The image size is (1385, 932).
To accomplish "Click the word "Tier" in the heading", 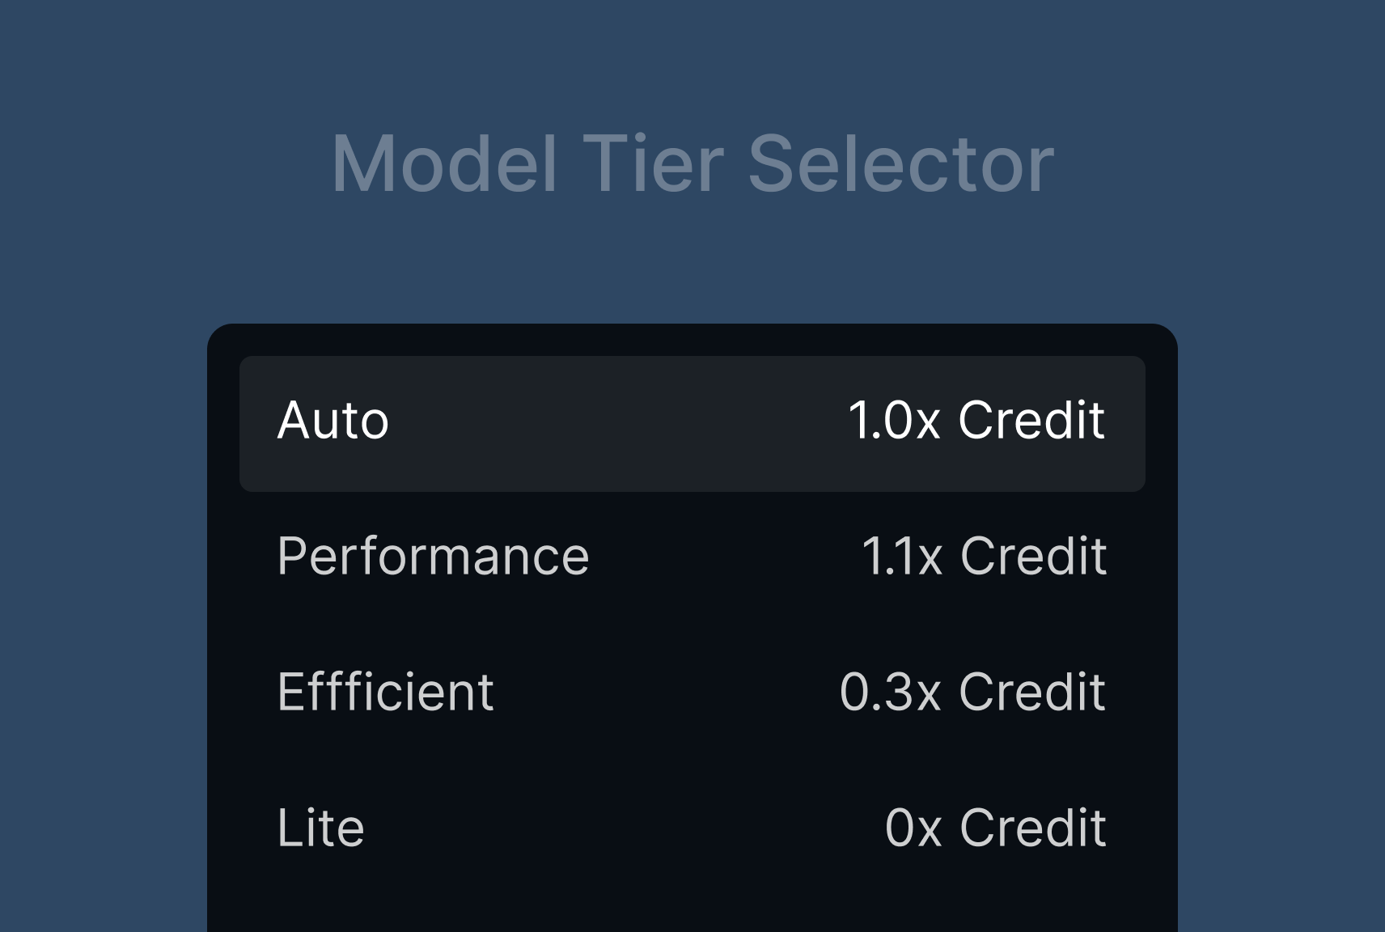I will pyautogui.click(x=652, y=164).
